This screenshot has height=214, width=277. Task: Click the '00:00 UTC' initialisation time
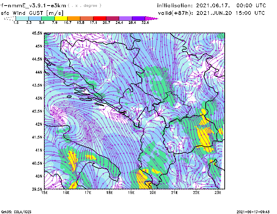[x=251, y=6]
